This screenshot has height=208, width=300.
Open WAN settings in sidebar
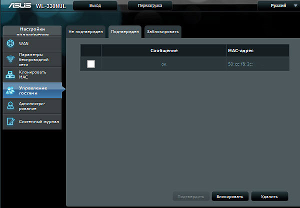pyautogui.click(x=32, y=43)
